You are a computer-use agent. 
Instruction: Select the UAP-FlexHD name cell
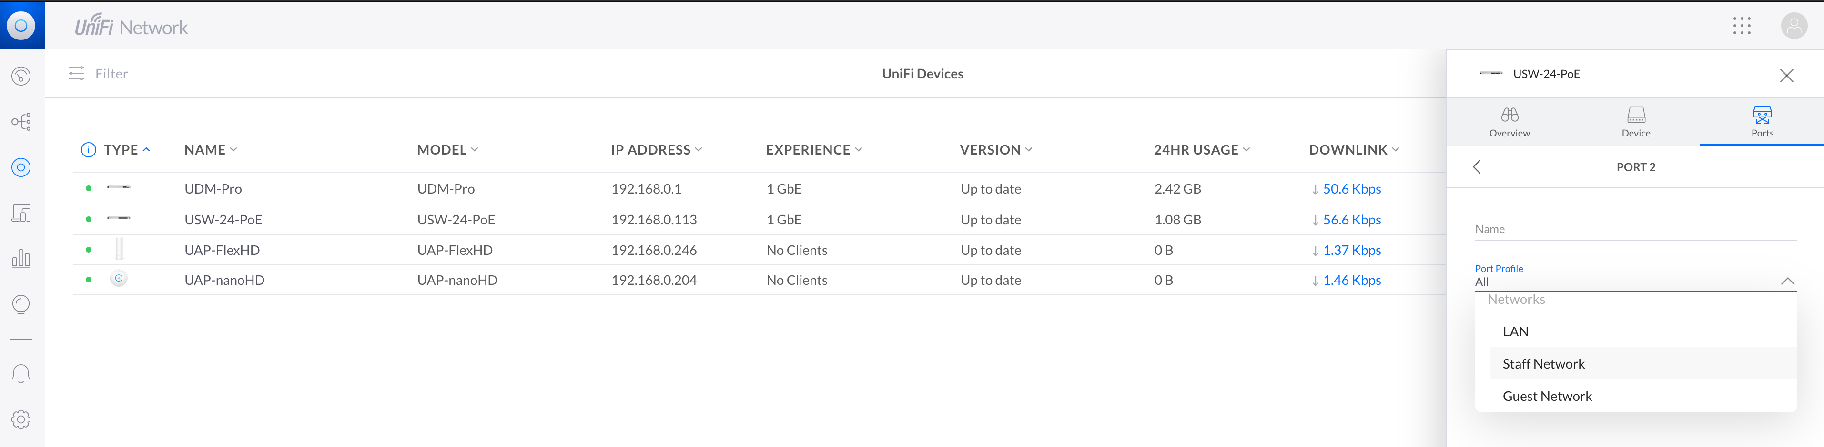click(x=222, y=250)
